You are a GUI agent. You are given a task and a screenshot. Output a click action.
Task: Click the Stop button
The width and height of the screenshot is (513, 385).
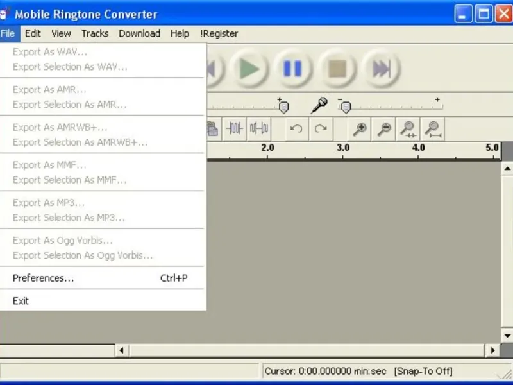pyautogui.click(x=337, y=69)
